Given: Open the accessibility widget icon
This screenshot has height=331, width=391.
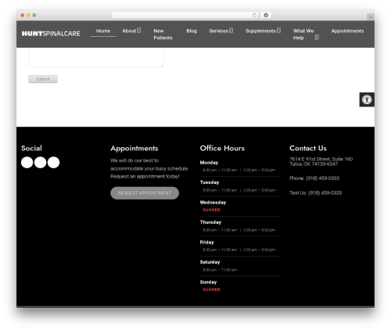Looking at the screenshot, I should (367, 99).
